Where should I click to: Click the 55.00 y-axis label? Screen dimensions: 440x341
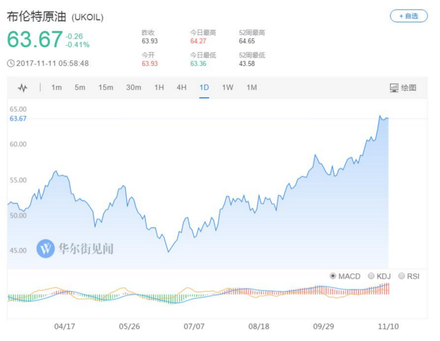coord(18,180)
